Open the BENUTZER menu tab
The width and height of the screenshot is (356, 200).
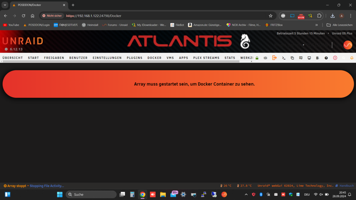tap(78, 58)
